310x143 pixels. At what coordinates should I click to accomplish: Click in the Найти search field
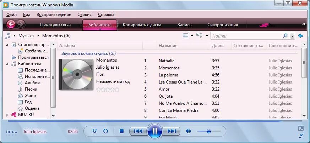247,36
